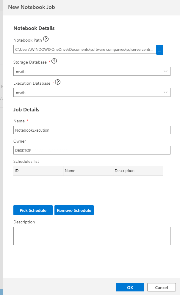Screen dimensions: 180x295
Task: Focus the job Name field
Action: 92,130
